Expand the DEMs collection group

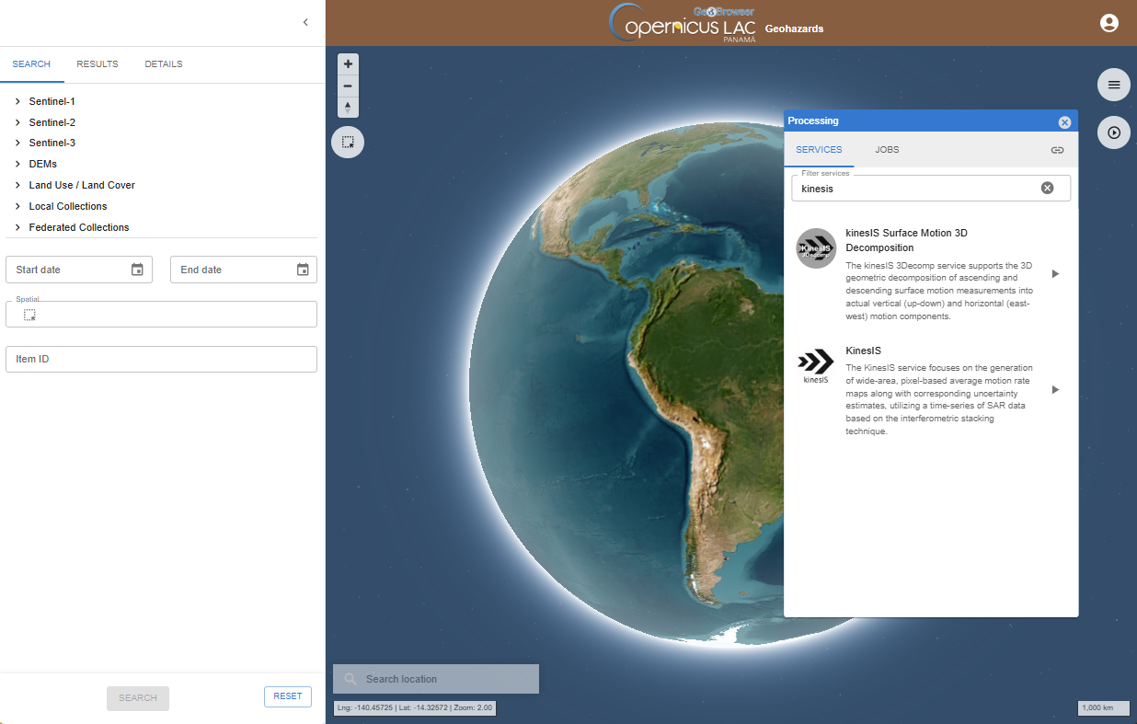point(17,164)
